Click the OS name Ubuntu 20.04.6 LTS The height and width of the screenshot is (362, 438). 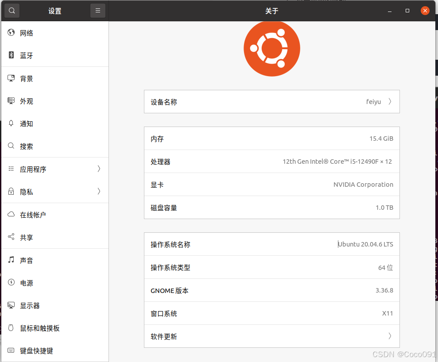365,244
